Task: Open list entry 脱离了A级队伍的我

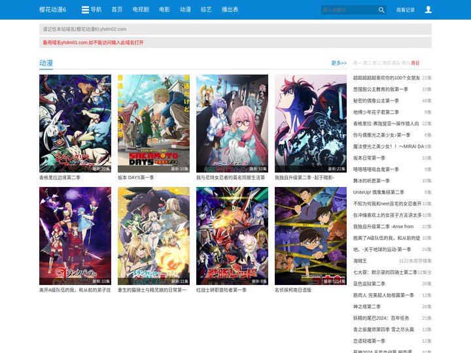Action: coord(387,238)
